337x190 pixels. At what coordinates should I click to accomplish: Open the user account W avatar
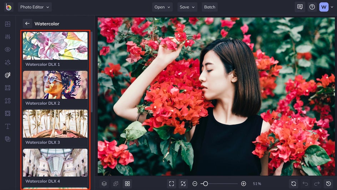point(323,7)
